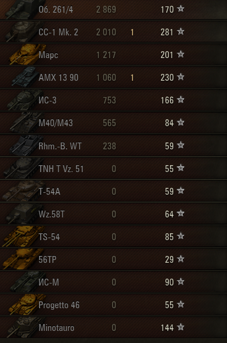Image resolution: width=227 pixels, height=343 pixels.
Task: Click the Minotauro tank icon
Action: (26, 327)
